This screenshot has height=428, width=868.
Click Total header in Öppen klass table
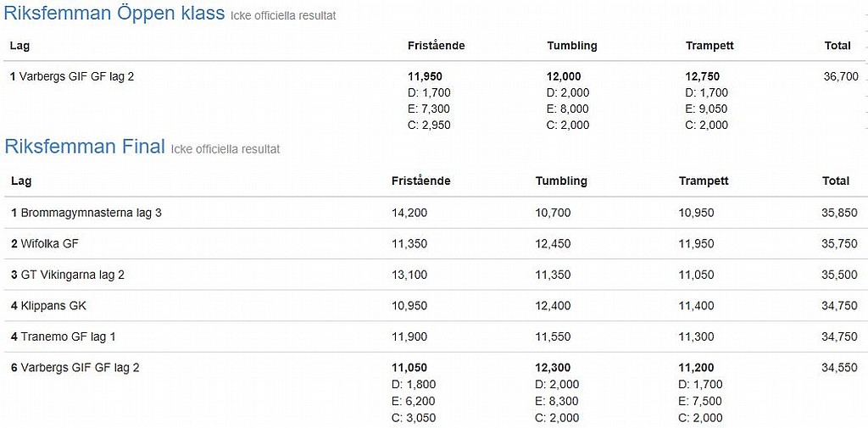pyautogui.click(x=837, y=46)
